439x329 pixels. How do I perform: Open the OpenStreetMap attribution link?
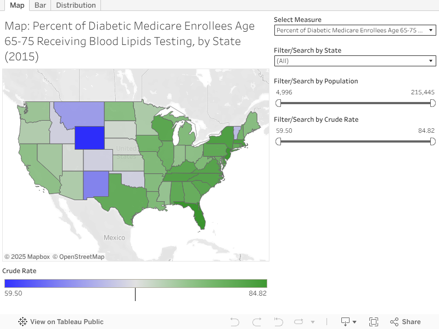click(x=82, y=257)
